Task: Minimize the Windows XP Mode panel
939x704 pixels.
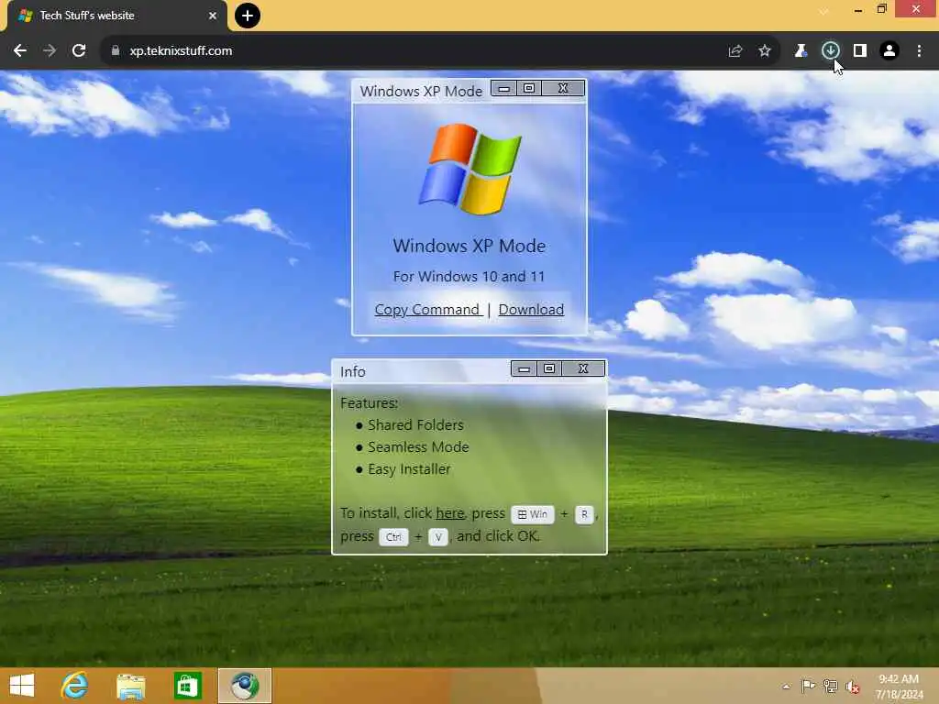Action: click(x=504, y=89)
